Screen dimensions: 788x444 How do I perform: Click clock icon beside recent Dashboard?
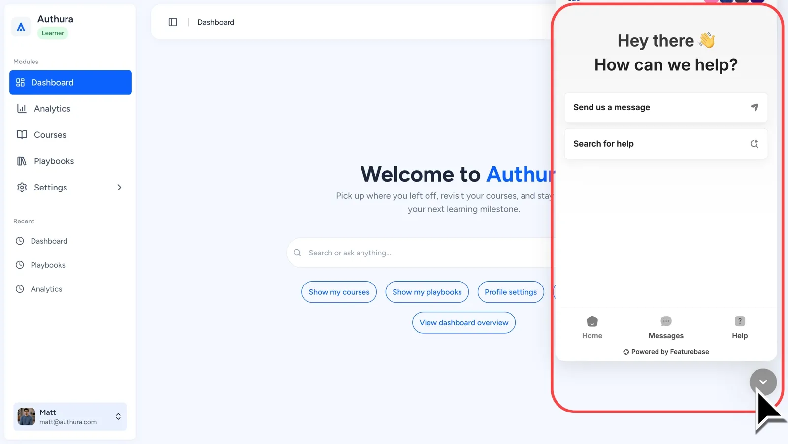tap(20, 241)
